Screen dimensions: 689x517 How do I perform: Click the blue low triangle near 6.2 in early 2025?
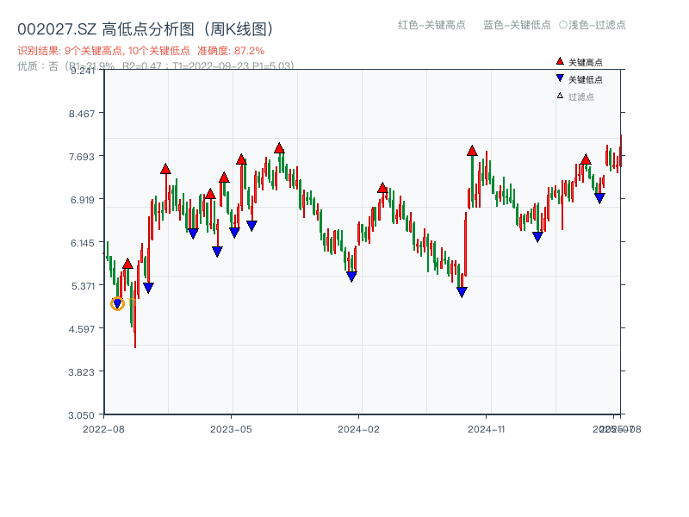point(537,237)
